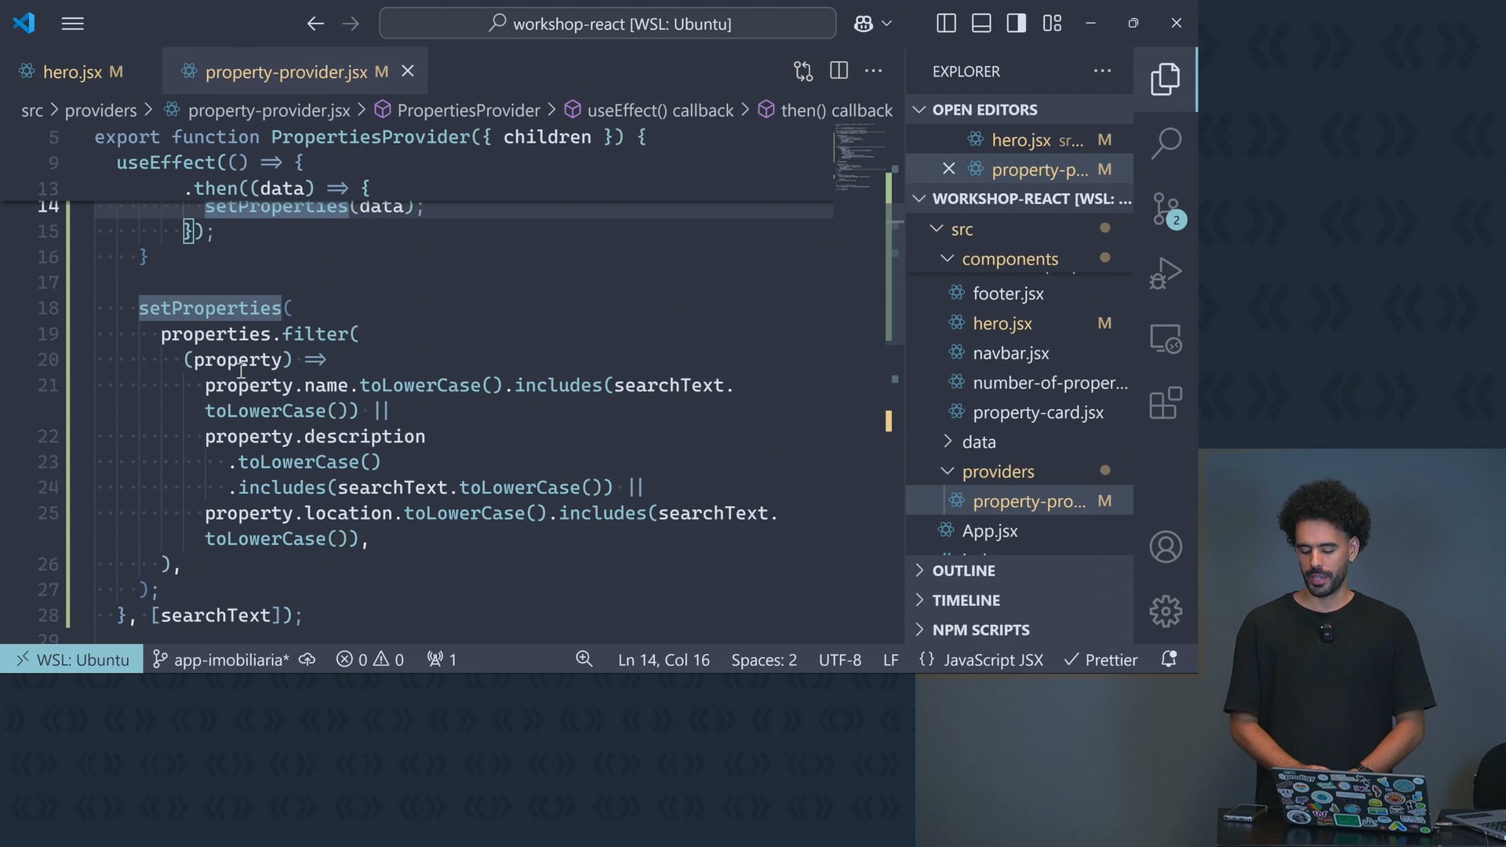The width and height of the screenshot is (1506, 847).
Task: Open the Accounts icon in the activity bar
Action: tap(1166, 547)
